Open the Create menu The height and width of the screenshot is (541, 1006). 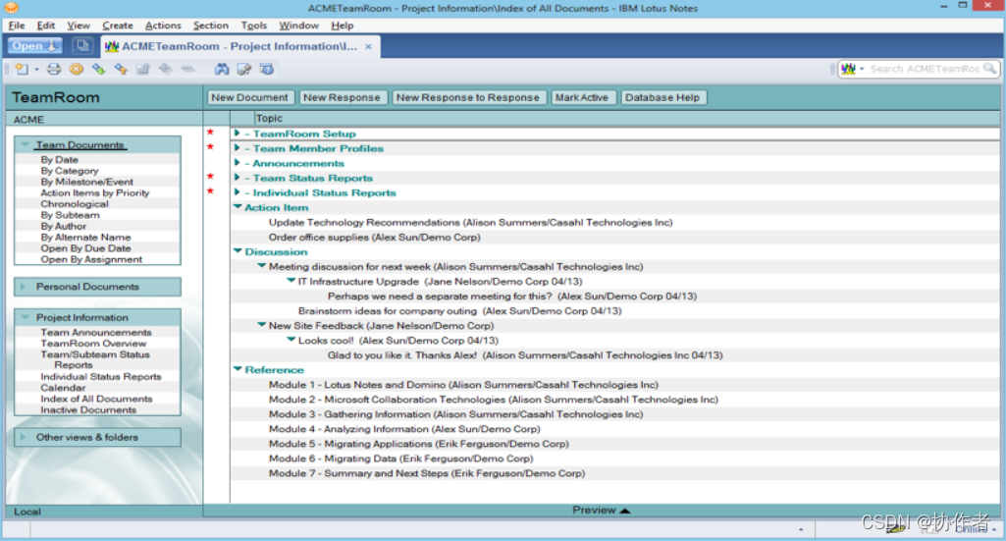pyautogui.click(x=118, y=26)
